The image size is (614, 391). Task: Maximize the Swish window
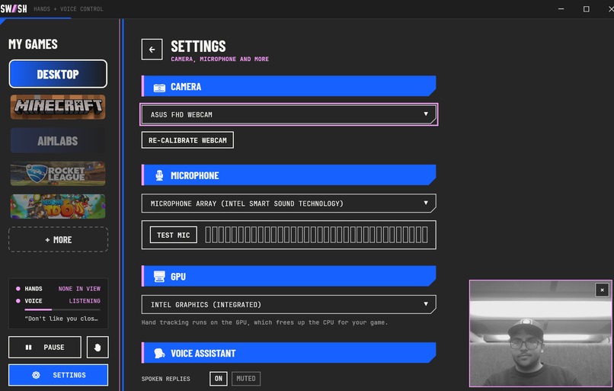[x=587, y=8]
